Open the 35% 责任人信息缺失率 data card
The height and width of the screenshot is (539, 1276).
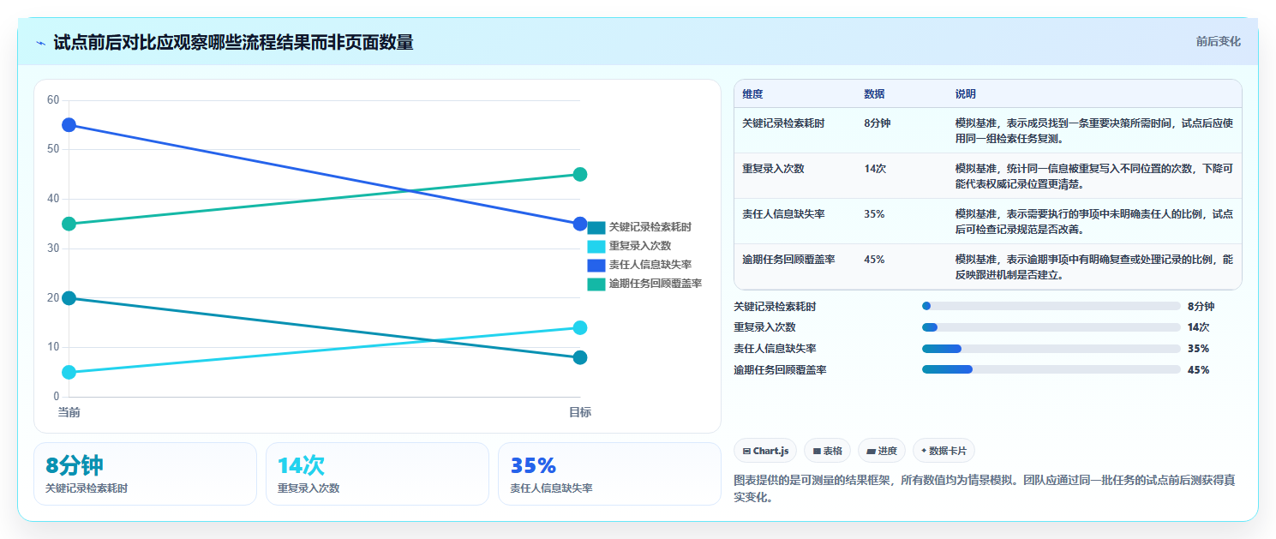tap(609, 474)
